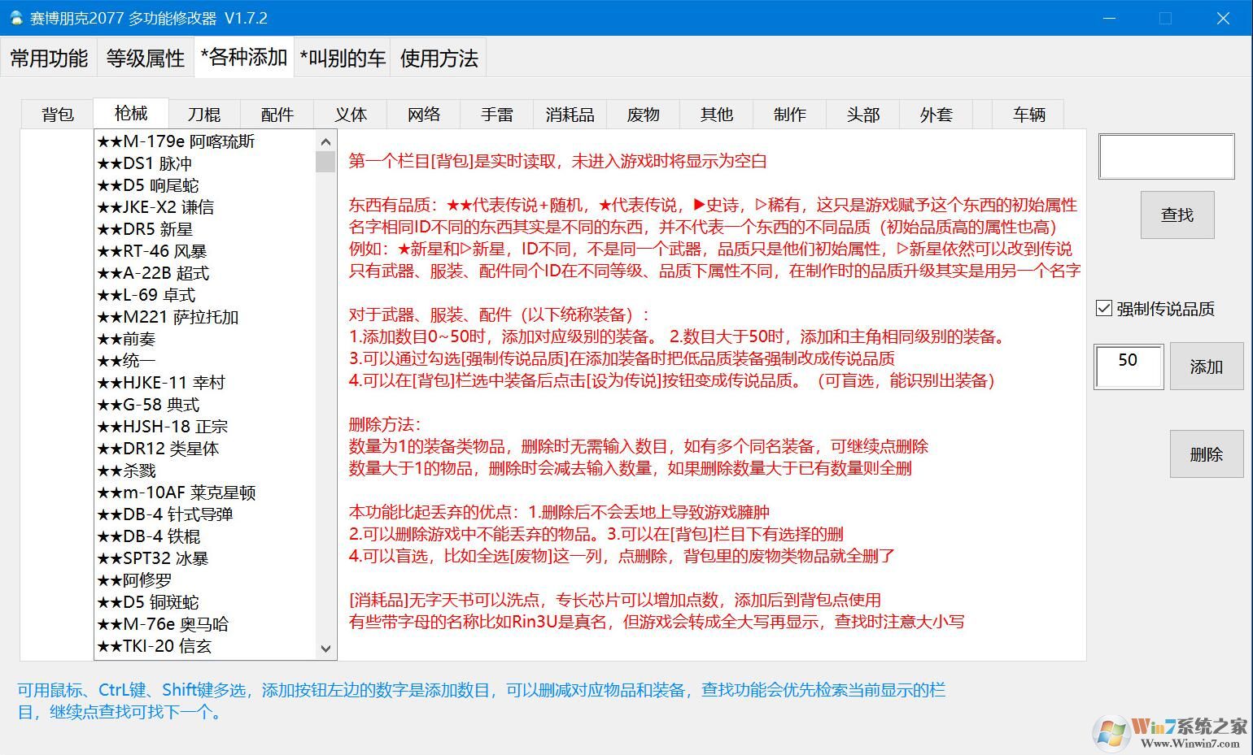Image resolution: width=1253 pixels, height=755 pixels.
Task: Open the 使用方法 tab
Action: [438, 57]
